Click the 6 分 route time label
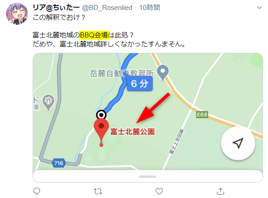The image size is (268, 198). click(139, 83)
